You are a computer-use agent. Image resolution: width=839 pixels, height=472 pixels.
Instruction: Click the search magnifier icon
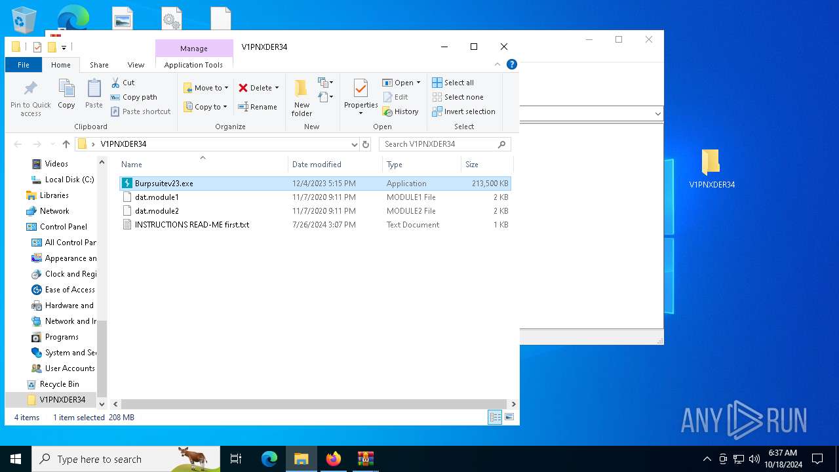tap(502, 144)
